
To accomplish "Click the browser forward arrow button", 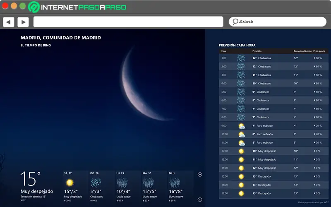I will pyautogui.click(x=23, y=22).
